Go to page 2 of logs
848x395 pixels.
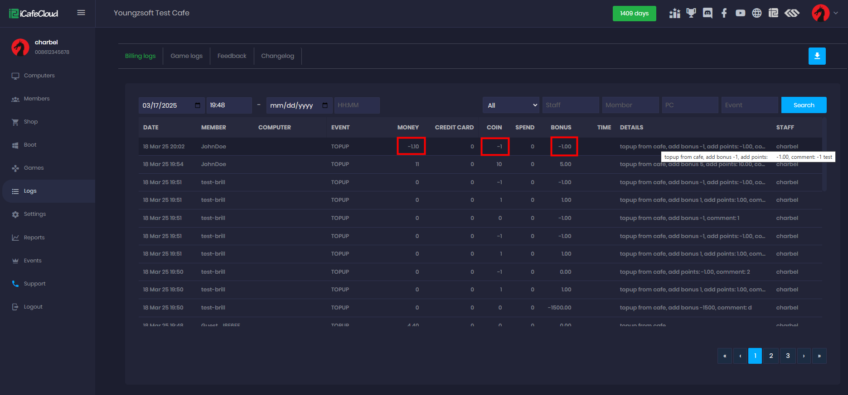point(771,356)
